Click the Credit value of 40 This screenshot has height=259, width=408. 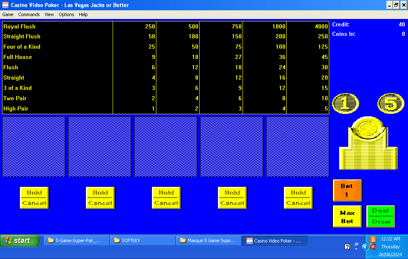coord(402,25)
